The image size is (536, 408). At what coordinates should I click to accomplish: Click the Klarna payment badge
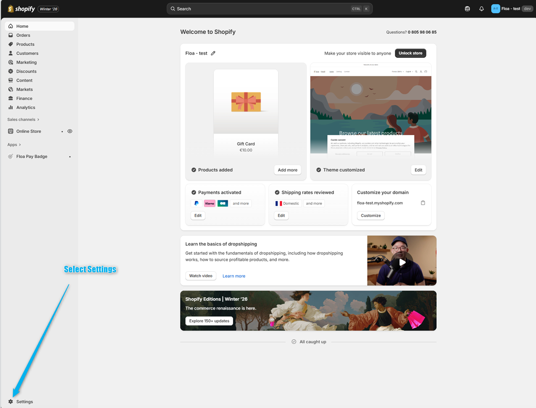click(210, 204)
